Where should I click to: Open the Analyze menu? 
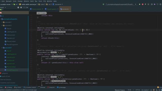tap(20, 1)
